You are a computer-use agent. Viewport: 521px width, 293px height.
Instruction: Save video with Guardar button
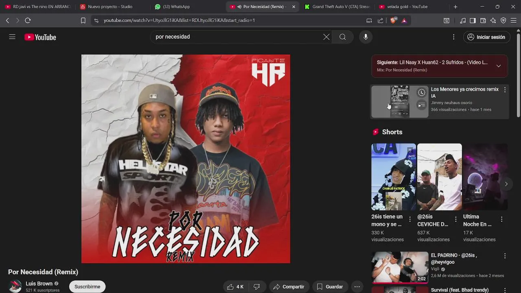[330, 287]
